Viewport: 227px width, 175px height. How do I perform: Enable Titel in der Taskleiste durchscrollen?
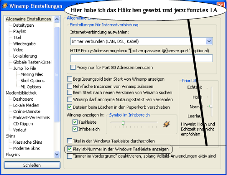[69, 141]
